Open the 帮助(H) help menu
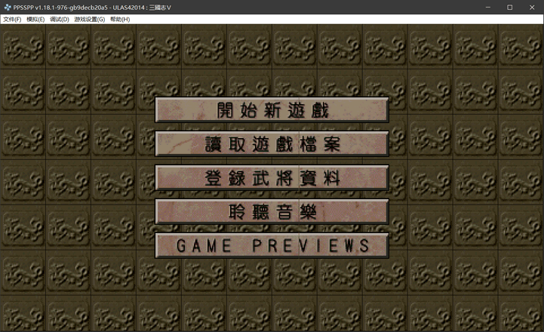 [120, 20]
